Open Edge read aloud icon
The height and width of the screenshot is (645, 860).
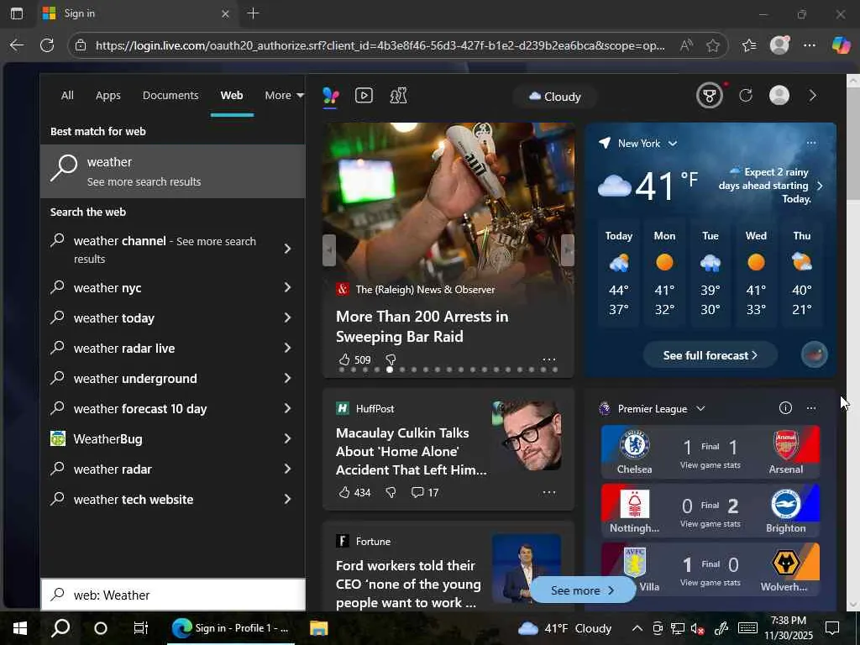pos(685,45)
